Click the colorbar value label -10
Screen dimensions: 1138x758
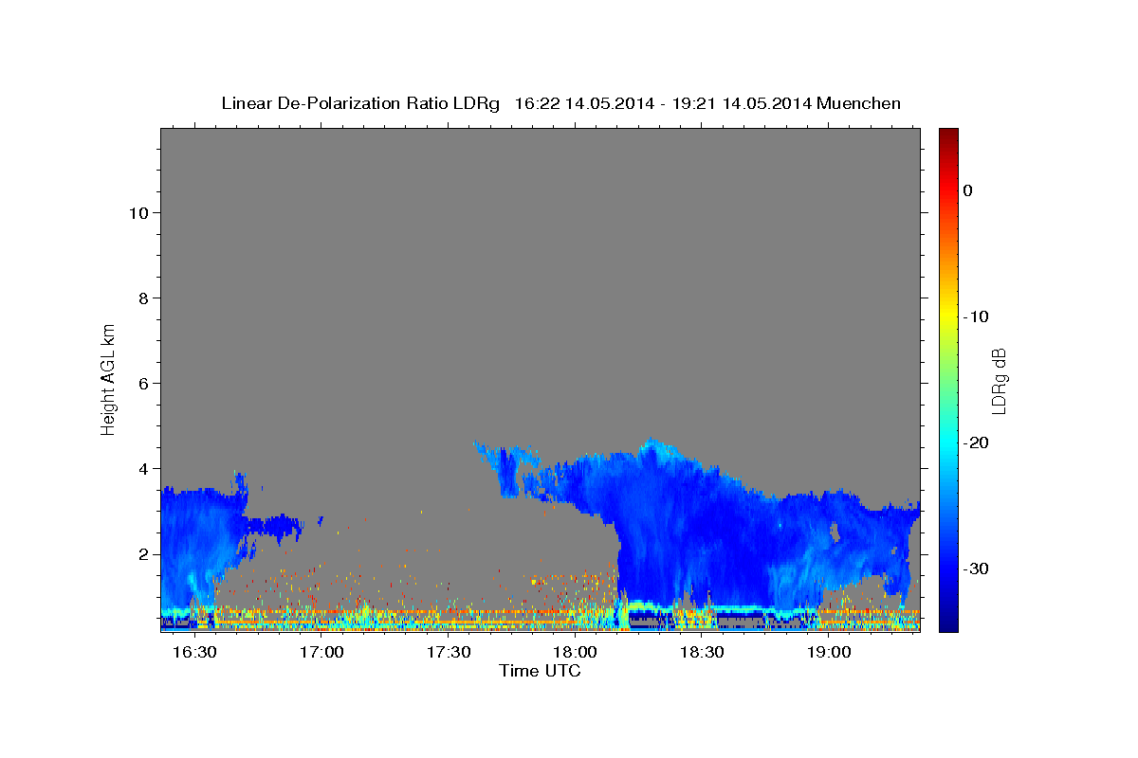pos(977,316)
